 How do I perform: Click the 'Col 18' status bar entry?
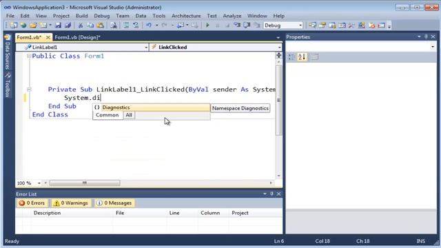coord(322,241)
